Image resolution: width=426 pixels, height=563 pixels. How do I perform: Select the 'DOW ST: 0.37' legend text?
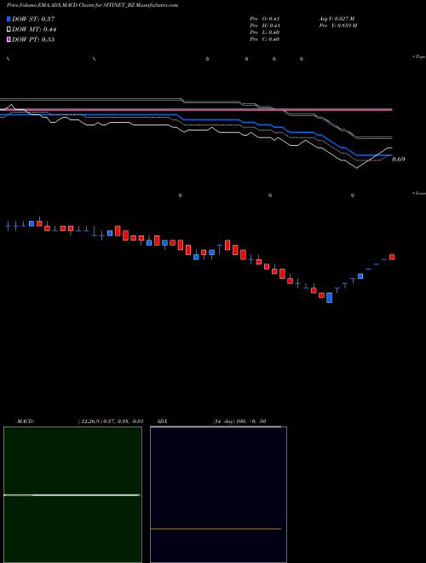click(x=33, y=19)
